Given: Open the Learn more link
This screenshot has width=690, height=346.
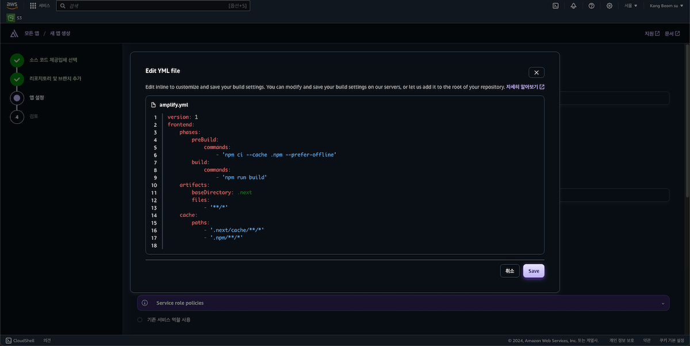Looking at the screenshot, I should point(525,87).
